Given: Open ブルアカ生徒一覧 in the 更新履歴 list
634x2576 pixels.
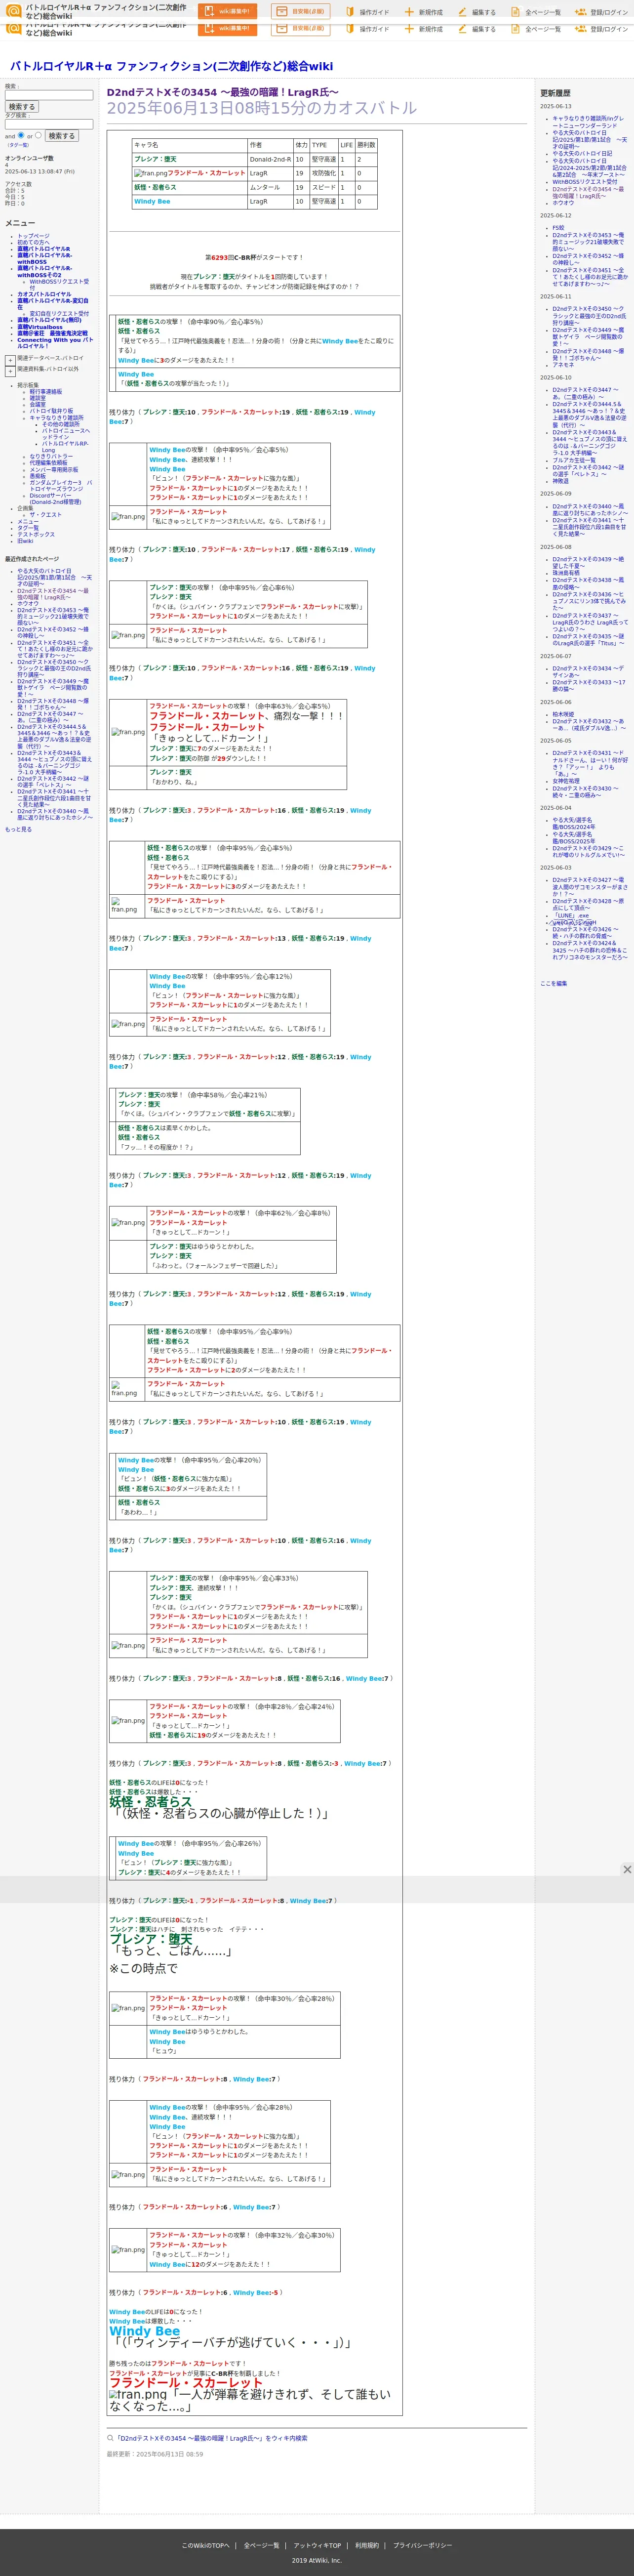Looking at the screenshot, I should [x=574, y=460].
